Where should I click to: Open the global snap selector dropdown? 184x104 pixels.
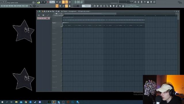(x=76, y=6)
